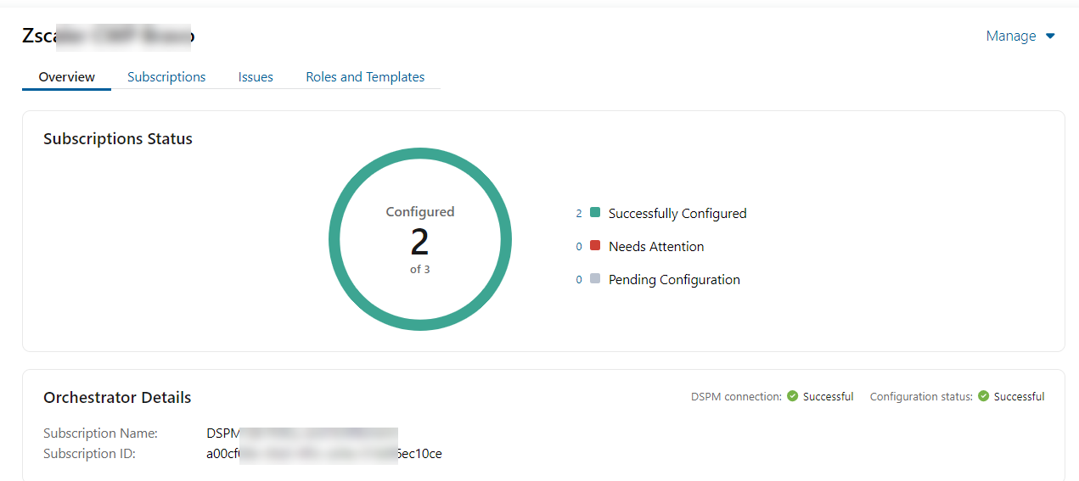Click the count beside Pending Configuration
Image resolution: width=1079 pixels, height=481 pixels.
[579, 280]
